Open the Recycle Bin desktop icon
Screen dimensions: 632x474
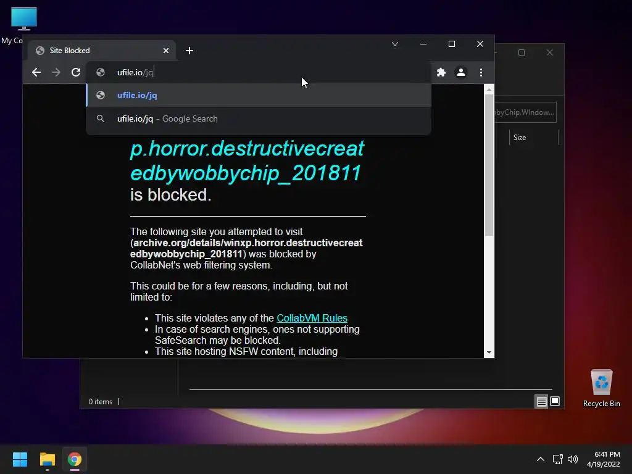coord(601,388)
